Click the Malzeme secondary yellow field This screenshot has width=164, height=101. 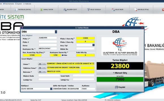(x=87, y=72)
